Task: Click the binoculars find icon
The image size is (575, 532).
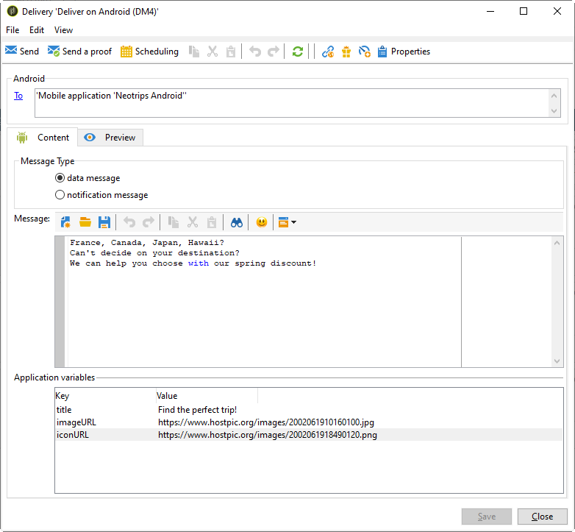Action: coord(236,222)
